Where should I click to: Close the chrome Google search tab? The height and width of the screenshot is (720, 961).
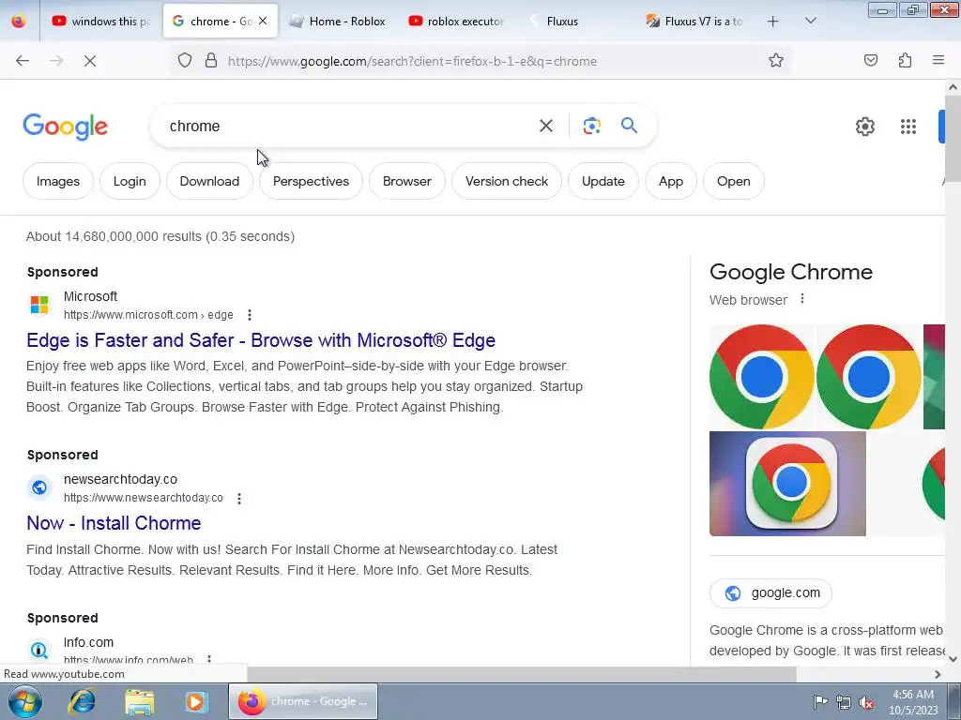tap(263, 21)
